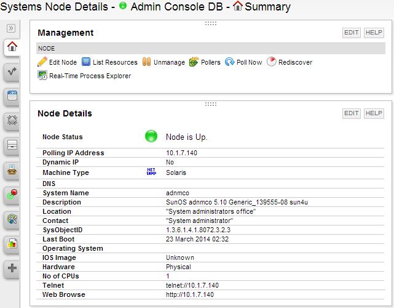
Task: Select the Hardware Physical value
Action: 178,267
